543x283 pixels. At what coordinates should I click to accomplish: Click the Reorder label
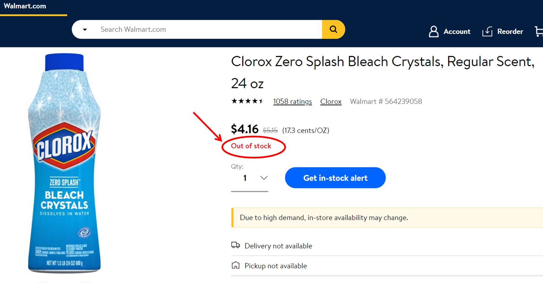point(510,32)
